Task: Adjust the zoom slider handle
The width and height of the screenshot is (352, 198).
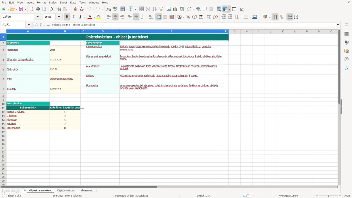Action: pyautogui.click(x=329, y=196)
